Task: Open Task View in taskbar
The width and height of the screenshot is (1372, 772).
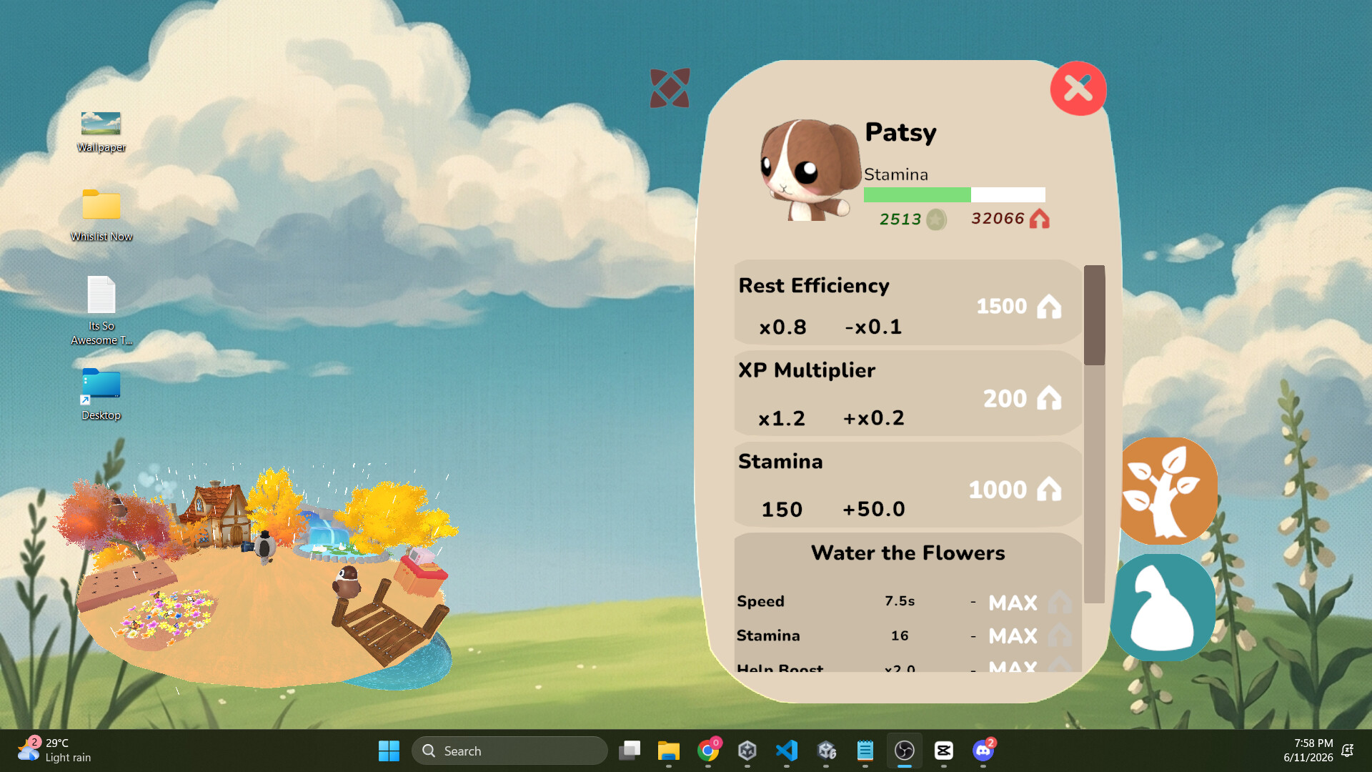Action: coord(630,751)
